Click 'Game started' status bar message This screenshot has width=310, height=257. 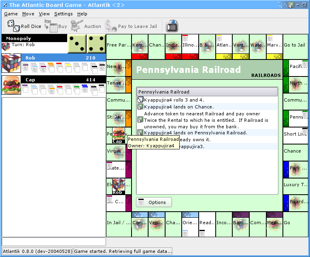[x=123, y=251]
